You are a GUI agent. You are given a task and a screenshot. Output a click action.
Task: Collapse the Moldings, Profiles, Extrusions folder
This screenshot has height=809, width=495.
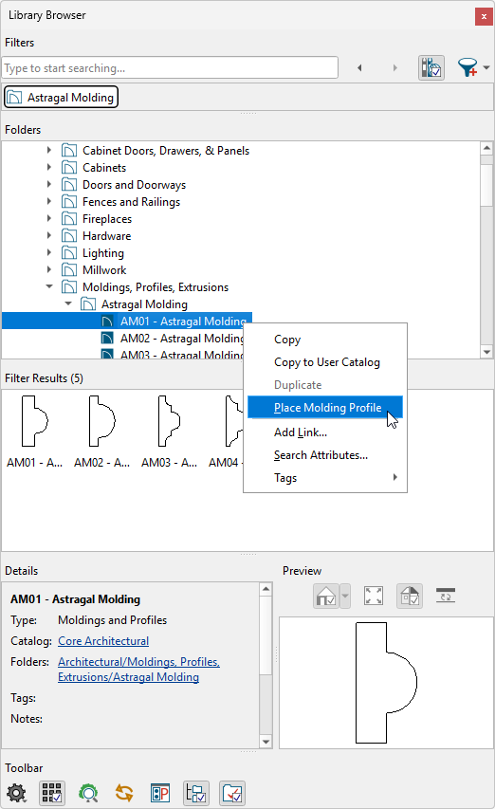[49, 286]
